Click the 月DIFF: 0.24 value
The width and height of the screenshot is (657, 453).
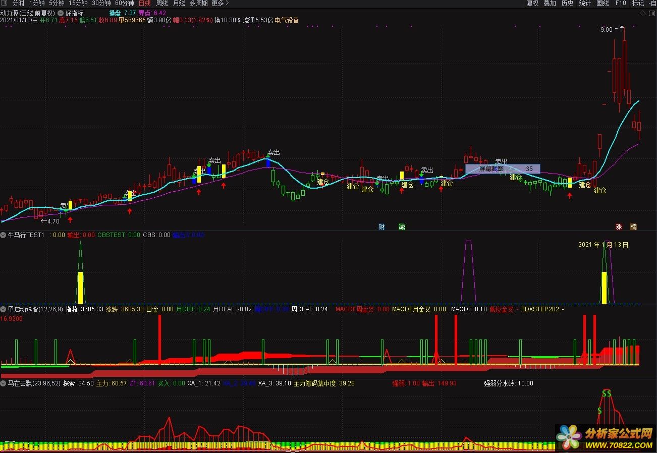point(193,309)
